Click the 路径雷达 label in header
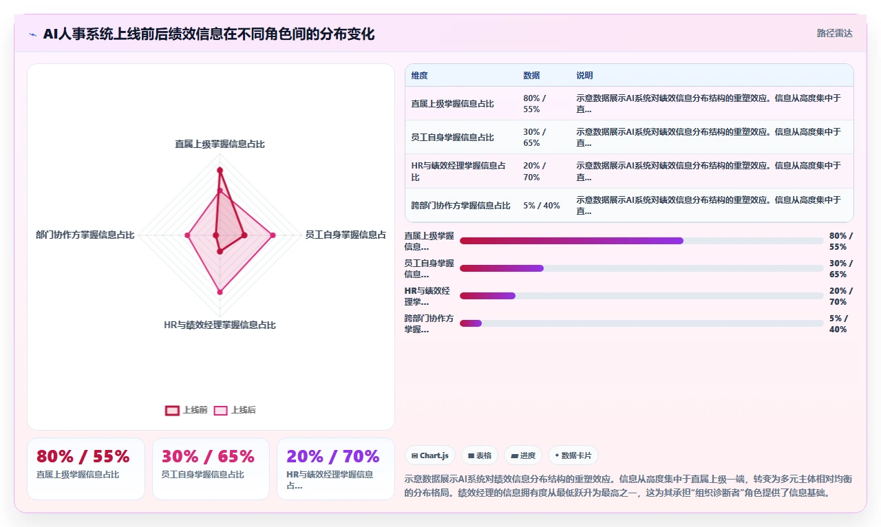 pyautogui.click(x=834, y=33)
